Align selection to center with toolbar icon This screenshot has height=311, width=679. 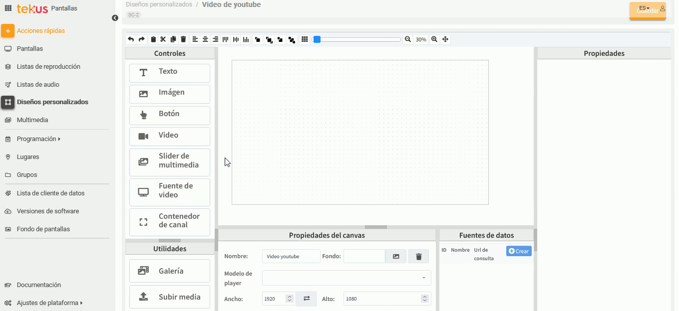point(205,39)
